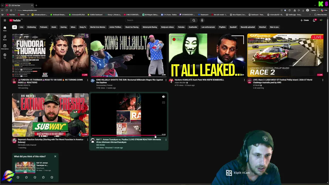Open Old Goblin Girls Channel avatar

(x=14, y=141)
